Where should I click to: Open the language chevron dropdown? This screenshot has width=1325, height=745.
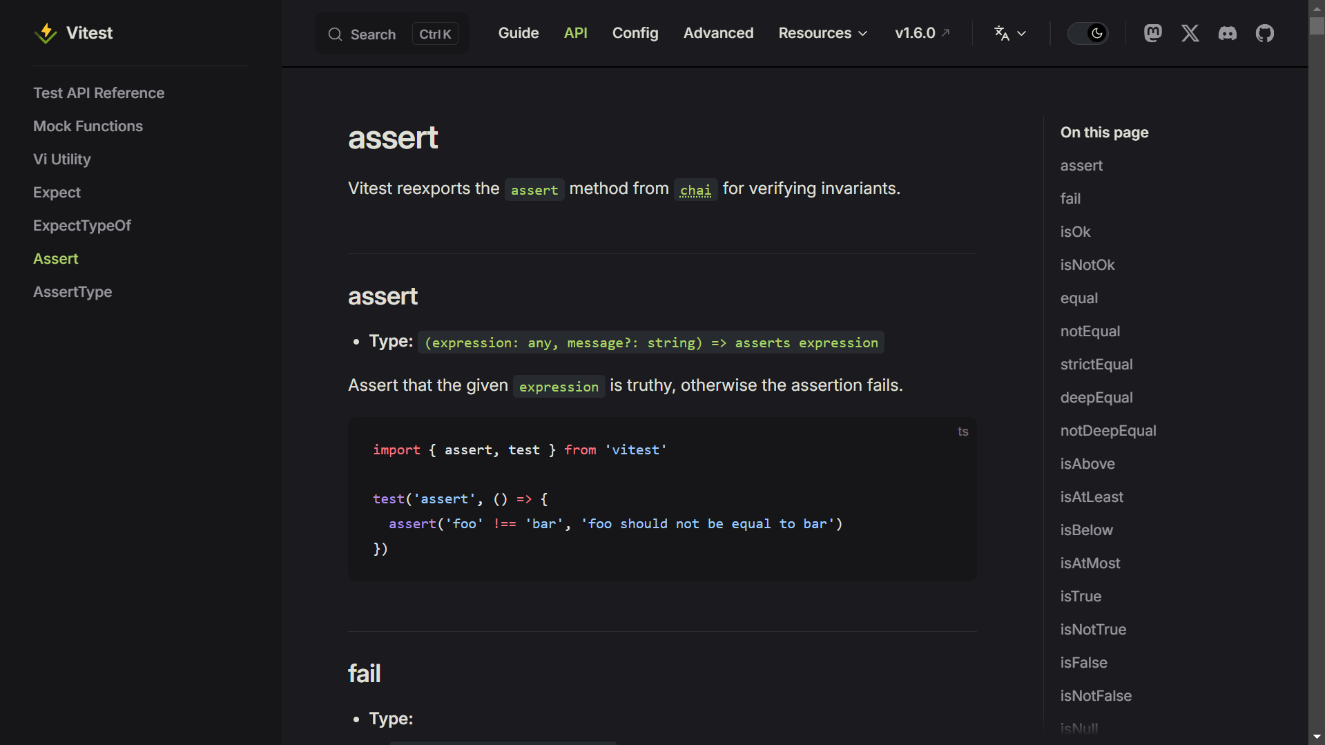pos(1022,33)
